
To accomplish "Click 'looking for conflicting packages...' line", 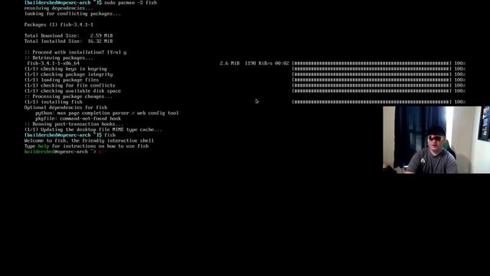I will pos(73,14).
